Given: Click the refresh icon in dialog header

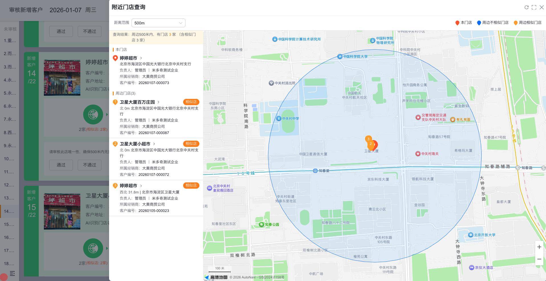Looking at the screenshot, I should click(x=526, y=7).
